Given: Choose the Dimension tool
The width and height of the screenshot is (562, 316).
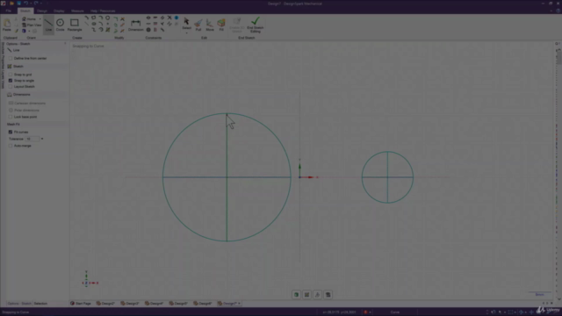Looking at the screenshot, I should tap(135, 25).
